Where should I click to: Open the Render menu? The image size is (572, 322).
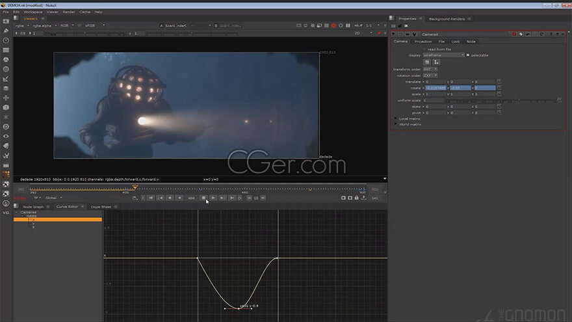(69, 12)
